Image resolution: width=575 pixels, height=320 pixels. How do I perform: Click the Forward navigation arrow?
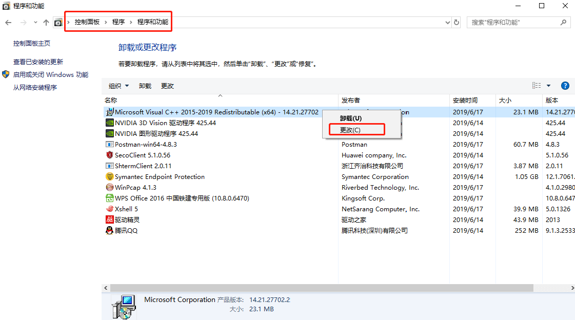tap(24, 23)
